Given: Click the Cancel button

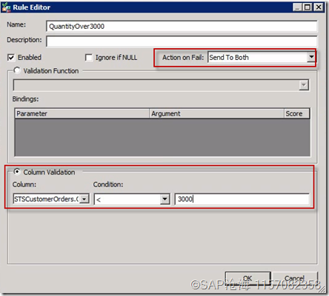Looking at the screenshot, I should click(x=294, y=279).
